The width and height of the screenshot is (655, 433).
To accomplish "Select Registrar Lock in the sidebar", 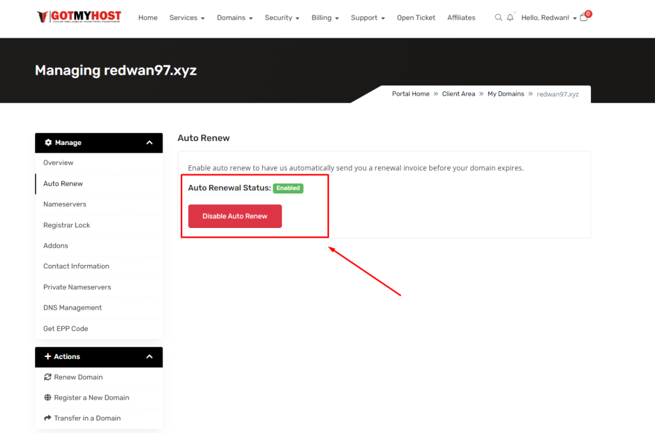I will [67, 225].
